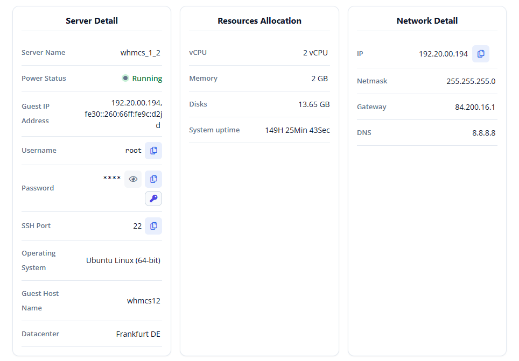
Task: Copy the server password
Action: [153, 179]
